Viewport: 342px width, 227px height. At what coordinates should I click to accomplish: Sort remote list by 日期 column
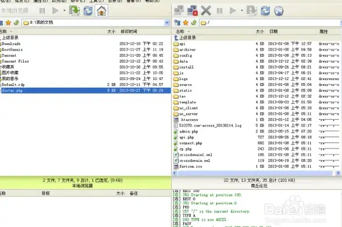tap(273, 31)
